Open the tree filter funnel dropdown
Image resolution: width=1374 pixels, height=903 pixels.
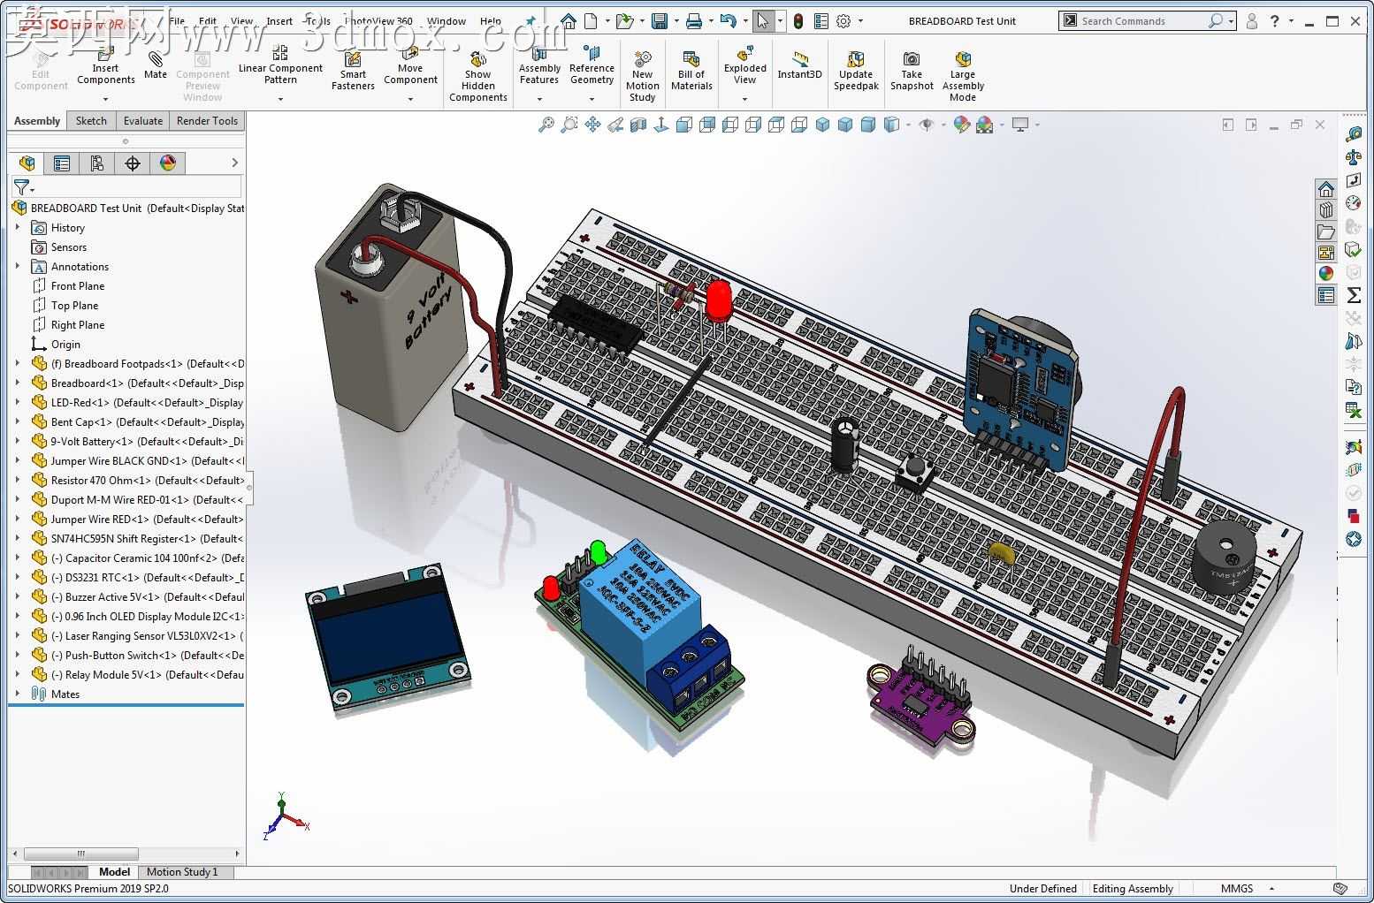24,187
